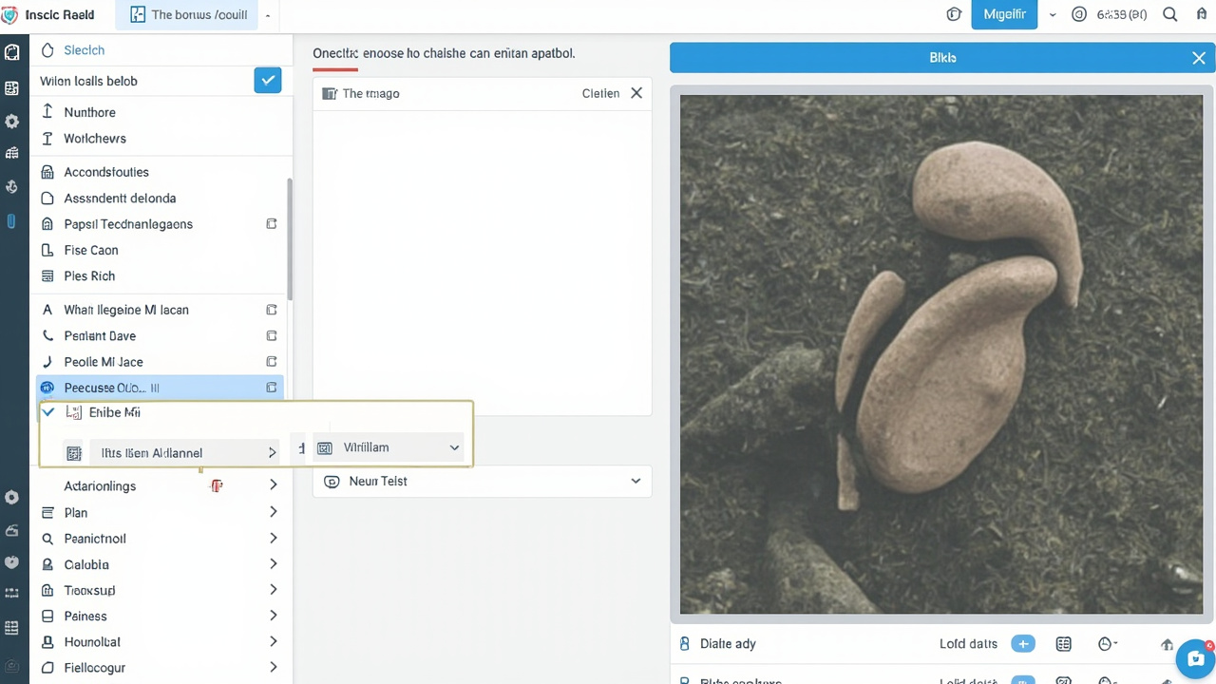The width and height of the screenshot is (1216, 684).
Task: Click the chat bubble icon at bottom right
Action: coord(1195,659)
